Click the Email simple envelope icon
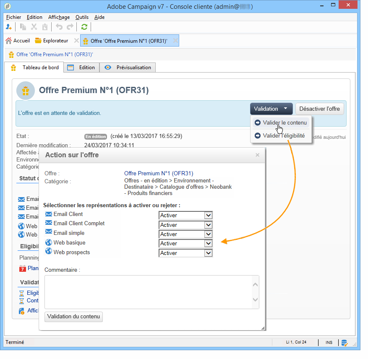Viewport: 368px width, 359px height. click(x=49, y=232)
